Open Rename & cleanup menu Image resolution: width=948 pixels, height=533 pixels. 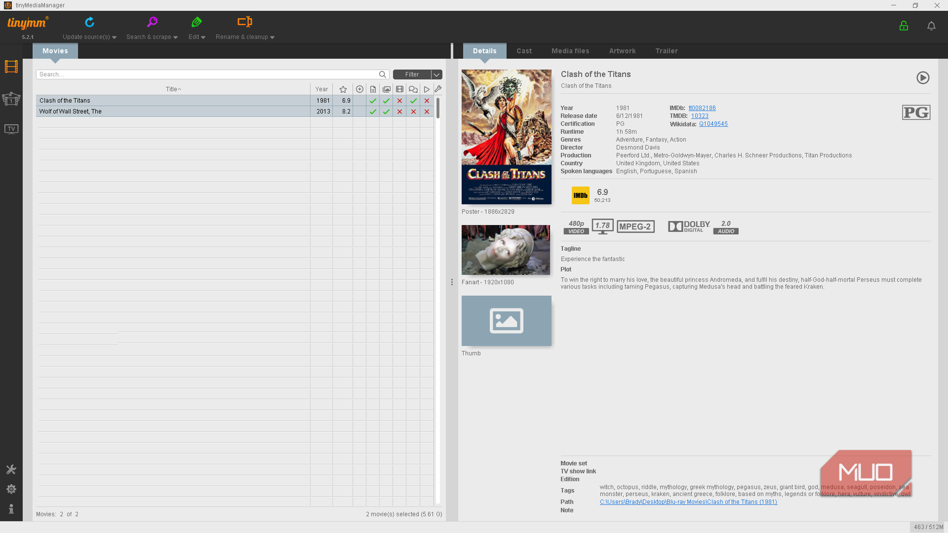[x=245, y=28]
